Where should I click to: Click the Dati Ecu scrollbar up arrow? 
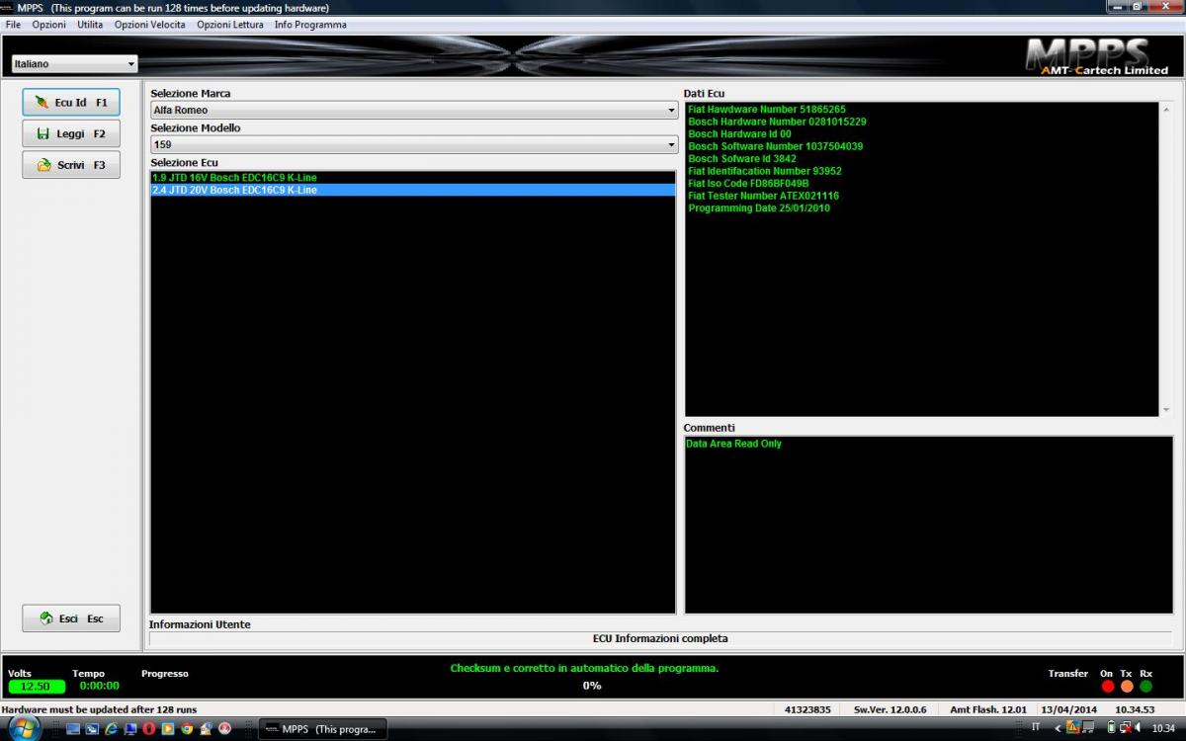click(1166, 110)
